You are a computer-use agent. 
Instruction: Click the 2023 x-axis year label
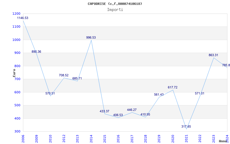tap(214, 139)
